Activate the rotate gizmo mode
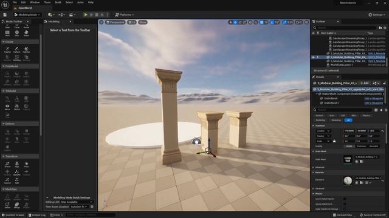 [240, 22]
